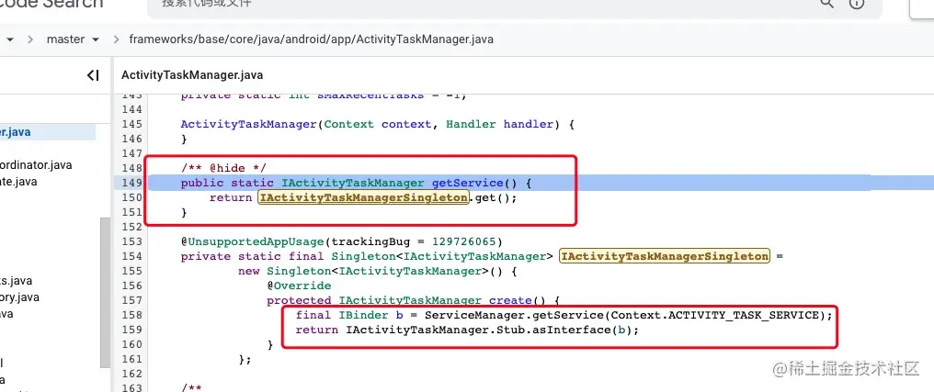Click create method on line 157
Screen dimensions: 934x392
coord(510,300)
